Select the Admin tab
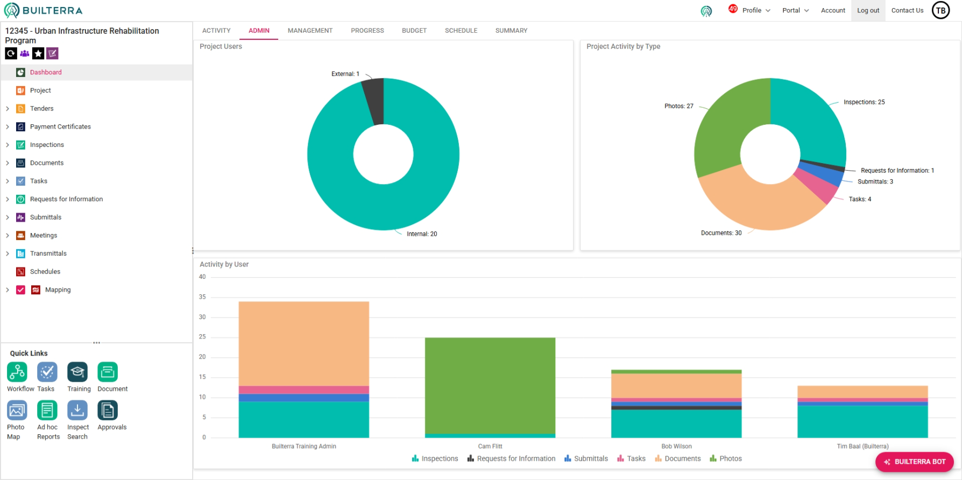 click(259, 31)
